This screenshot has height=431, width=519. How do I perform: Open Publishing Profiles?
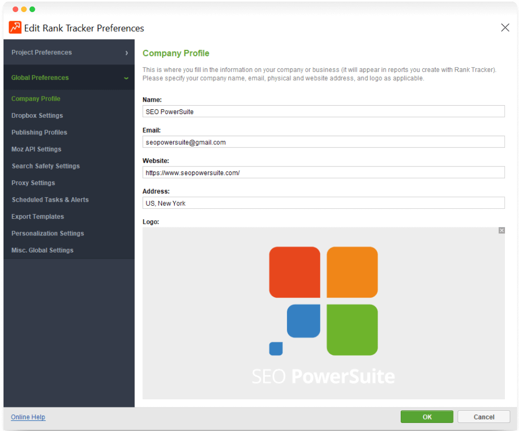point(39,132)
